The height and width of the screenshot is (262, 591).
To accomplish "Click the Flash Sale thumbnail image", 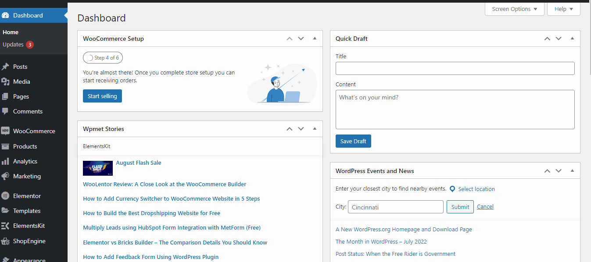I will pos(98,168).
